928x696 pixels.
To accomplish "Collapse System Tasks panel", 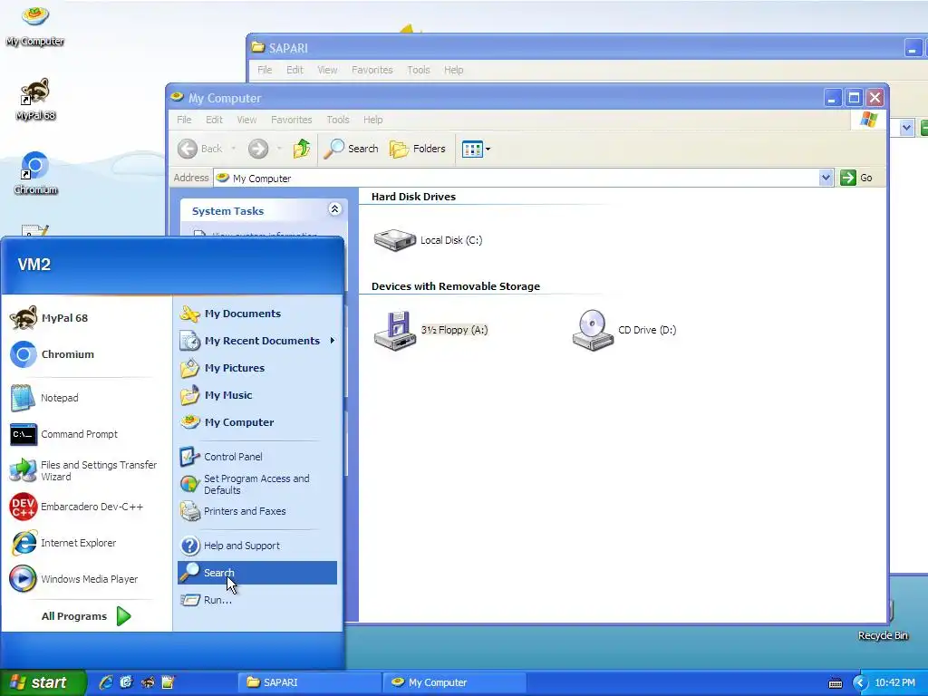I will point(334,209).
